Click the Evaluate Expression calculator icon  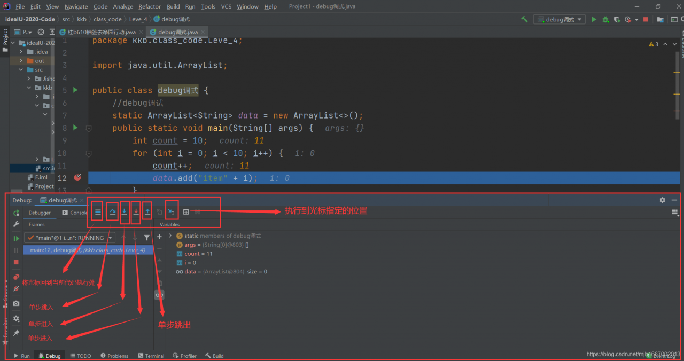186,212
